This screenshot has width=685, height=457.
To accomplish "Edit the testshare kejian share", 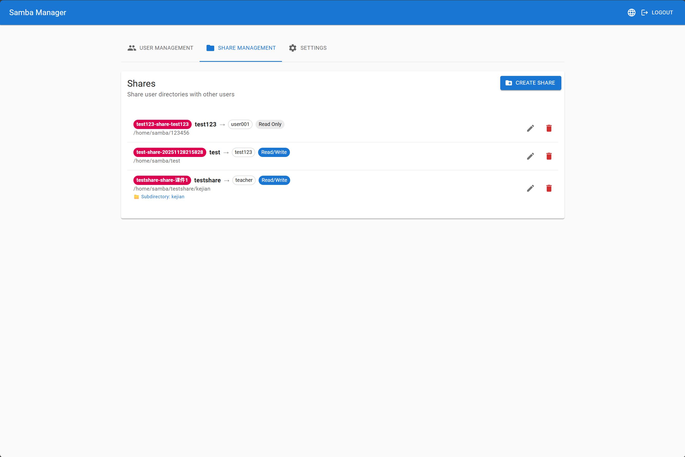I will click(530, 188).
